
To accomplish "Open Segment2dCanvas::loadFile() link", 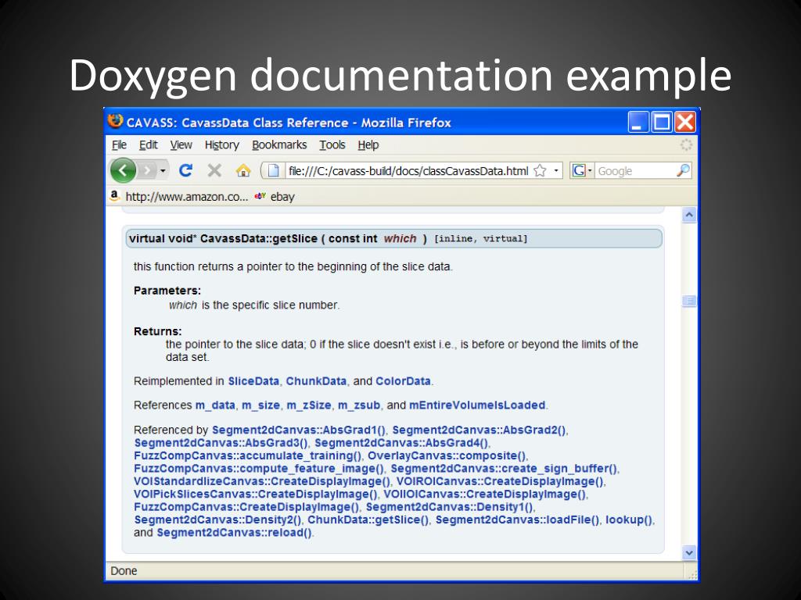I will [x=518, y=520].
